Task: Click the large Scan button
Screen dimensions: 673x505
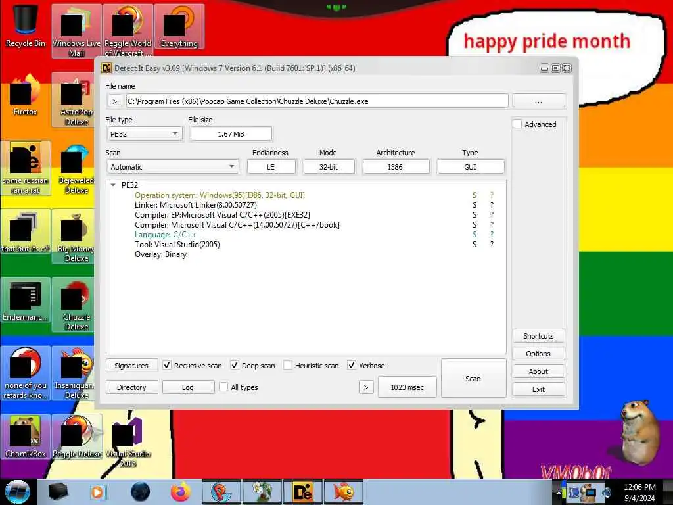Action: (473, 378)
